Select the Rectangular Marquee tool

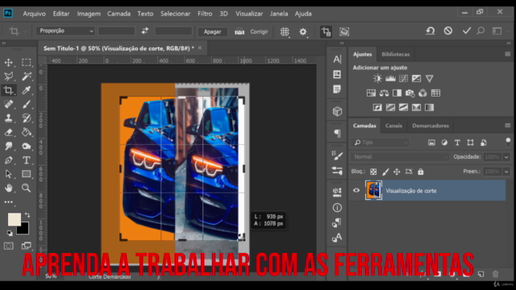(27, 62)
